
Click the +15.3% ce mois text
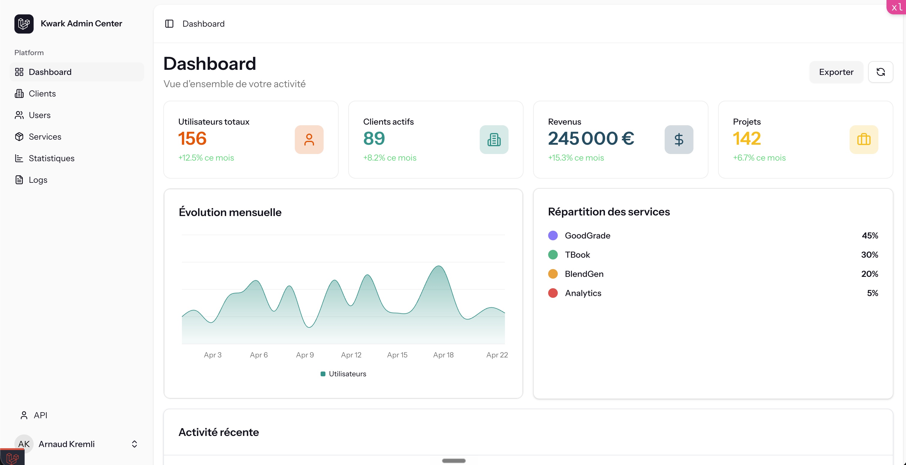pyautogui.click(x=576, y=158)
